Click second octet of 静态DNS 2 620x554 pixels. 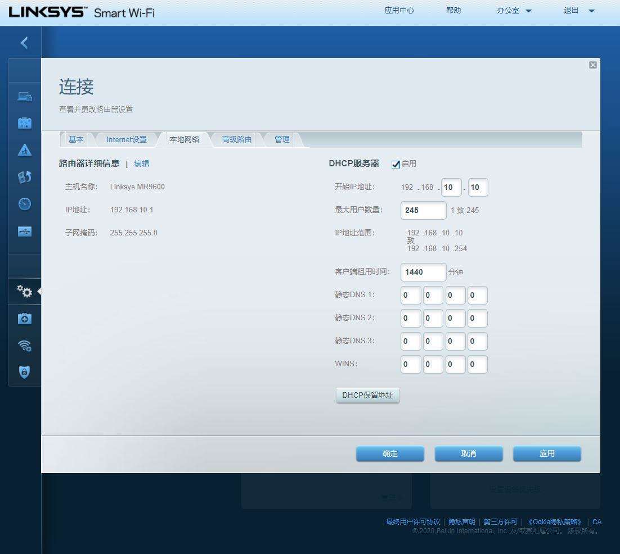[x=433, y=318]
